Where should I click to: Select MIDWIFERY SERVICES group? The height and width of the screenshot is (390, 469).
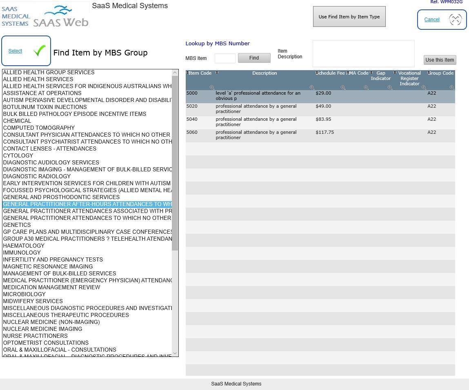87,301
